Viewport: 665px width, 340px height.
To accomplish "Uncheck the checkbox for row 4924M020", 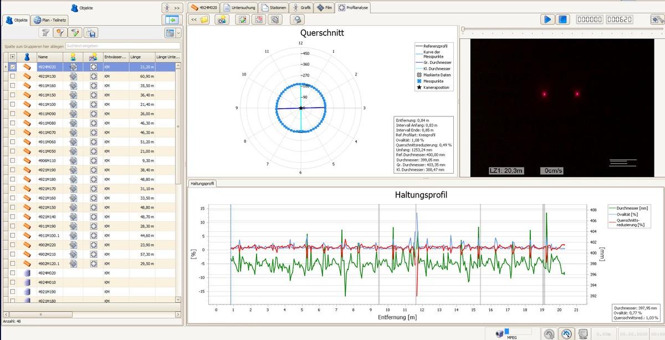I will (x=13, y=67).
